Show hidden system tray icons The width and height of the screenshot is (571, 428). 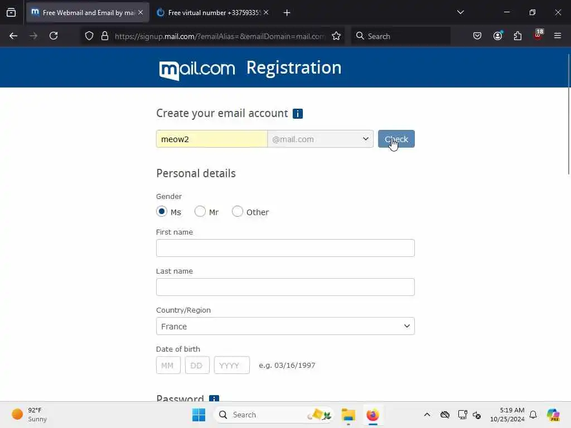coord(427,415)
